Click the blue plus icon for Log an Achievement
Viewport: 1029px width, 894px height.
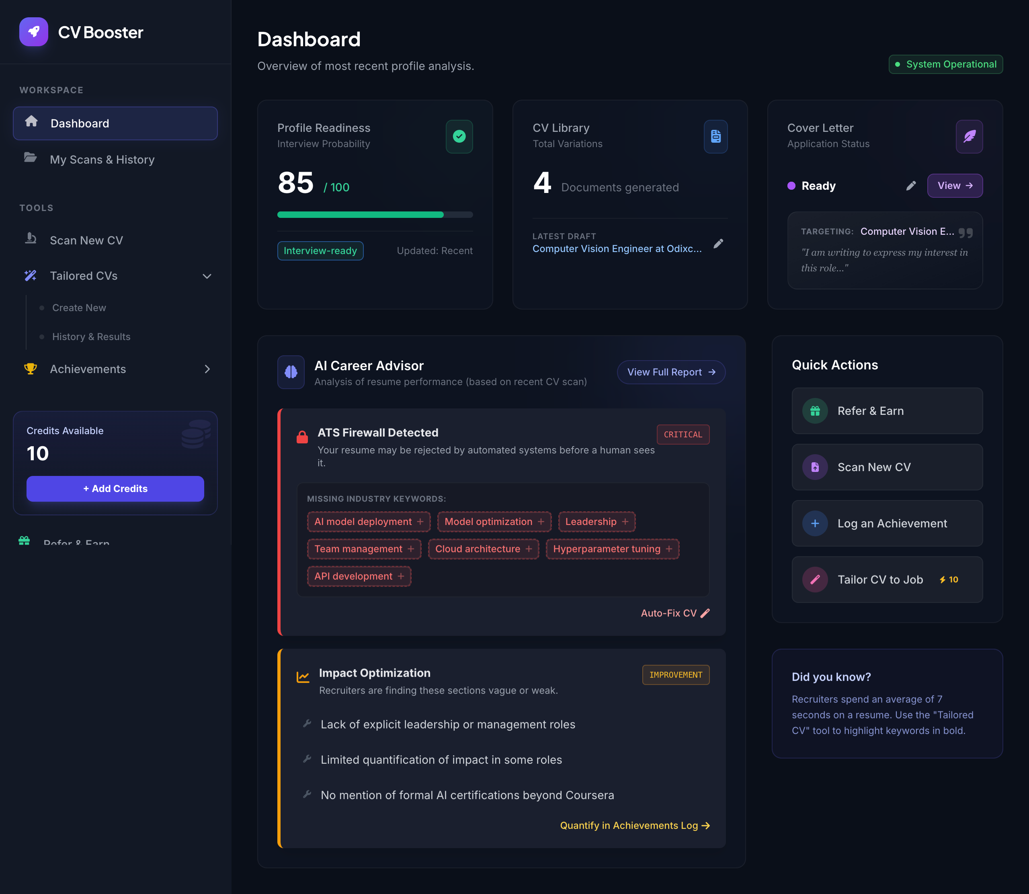pos(815,523)
